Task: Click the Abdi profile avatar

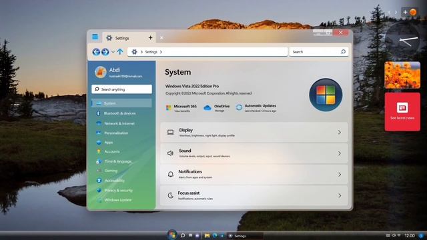Action: coord(100,72)
